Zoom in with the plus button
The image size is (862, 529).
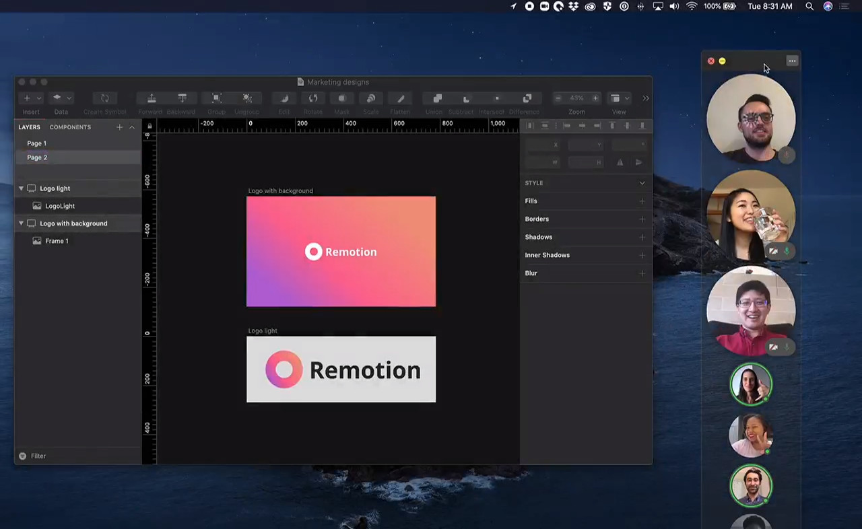click(595, 98)
